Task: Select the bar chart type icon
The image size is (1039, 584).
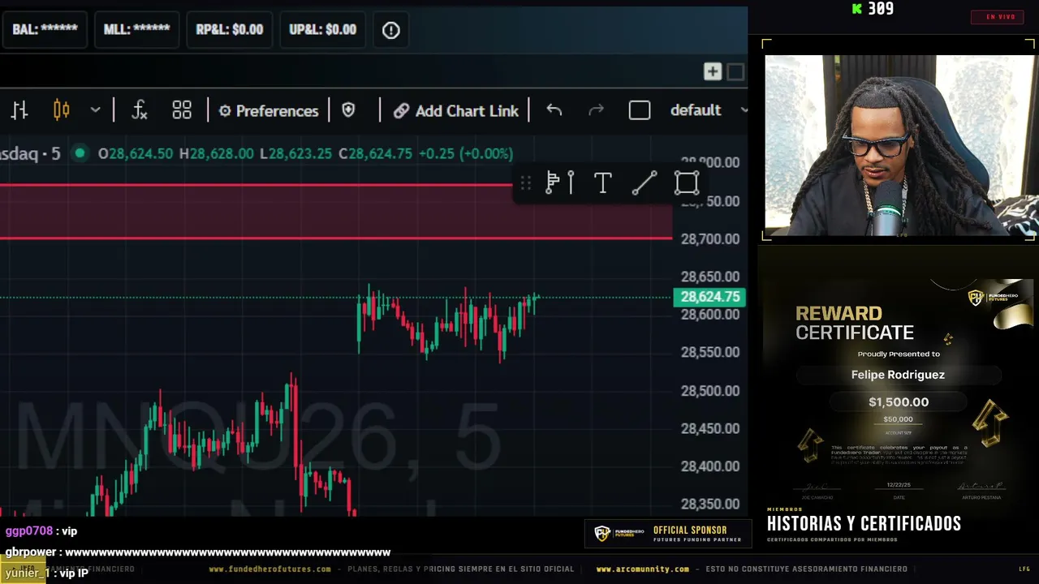Action: pyautogui.click(x=19, y=110)
